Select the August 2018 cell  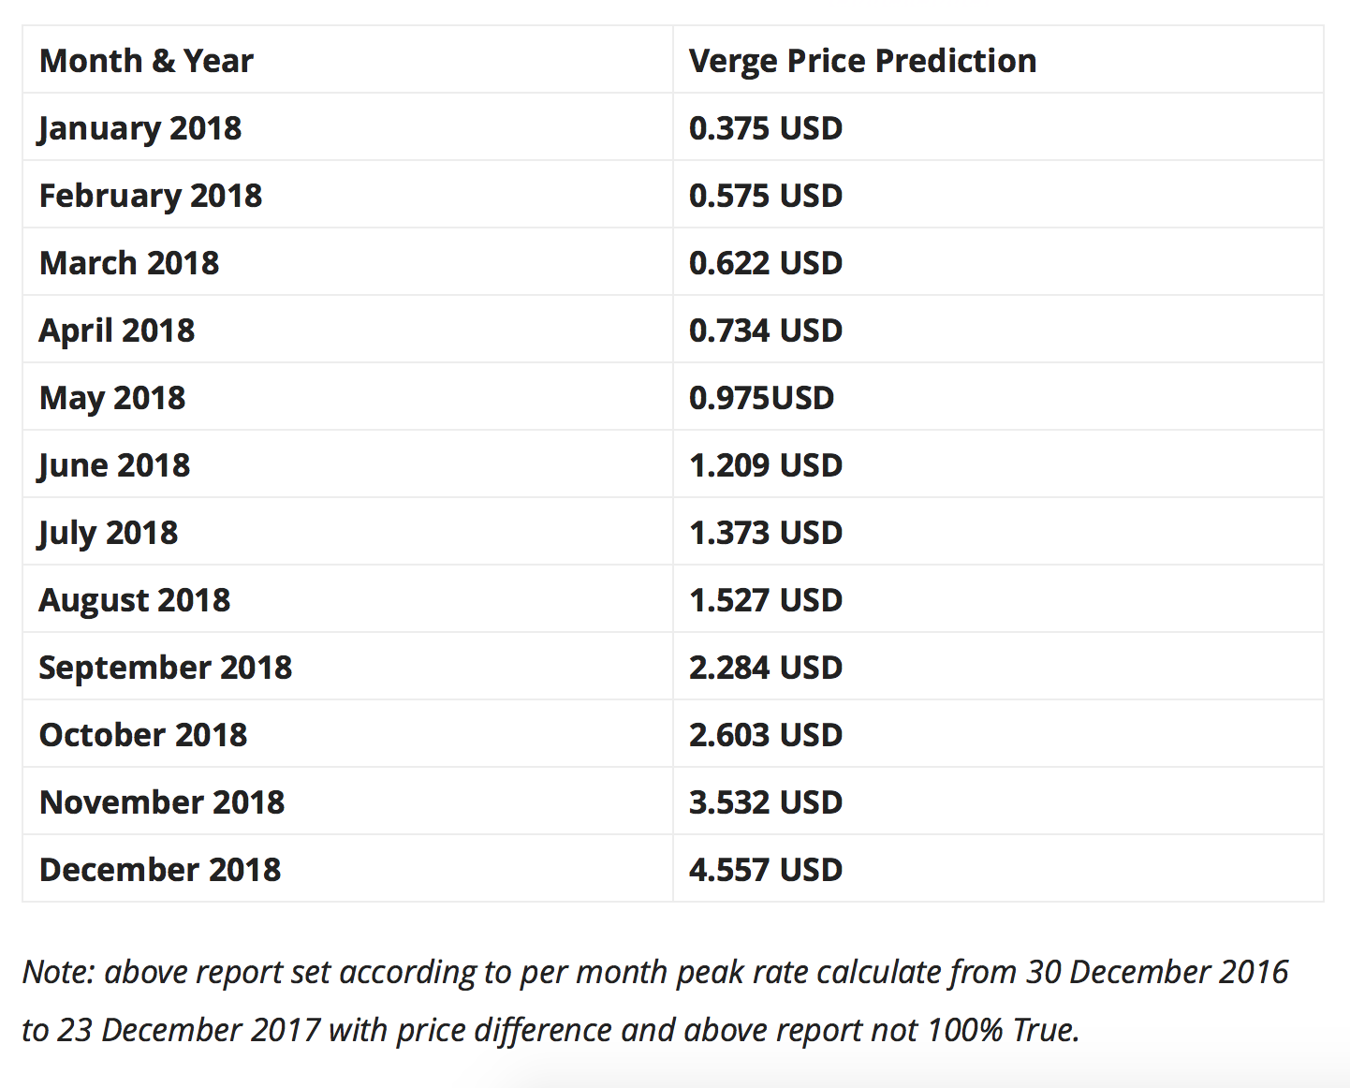pyautogui.click(x=135, y=600)
